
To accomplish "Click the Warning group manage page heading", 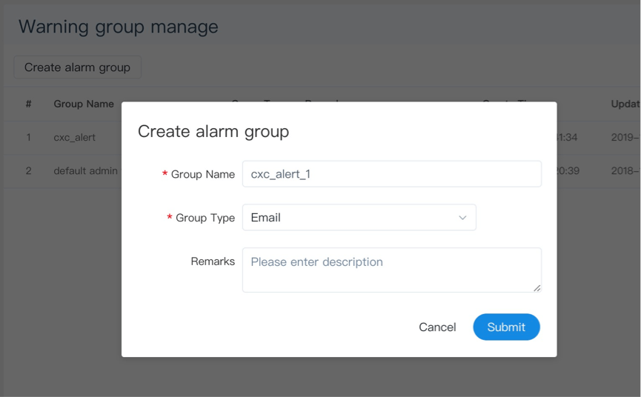I will tap(119, 27).
